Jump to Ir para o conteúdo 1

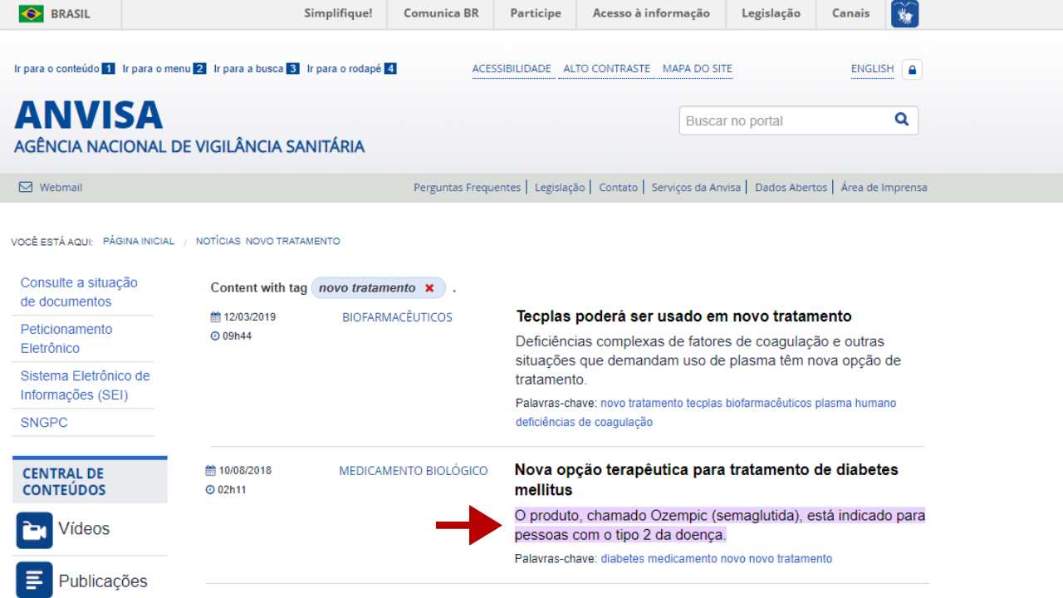[x=65, y=69]
